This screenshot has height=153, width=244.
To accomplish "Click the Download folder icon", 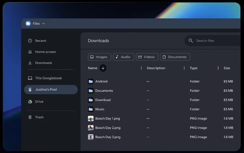I will tap(91, 100).
